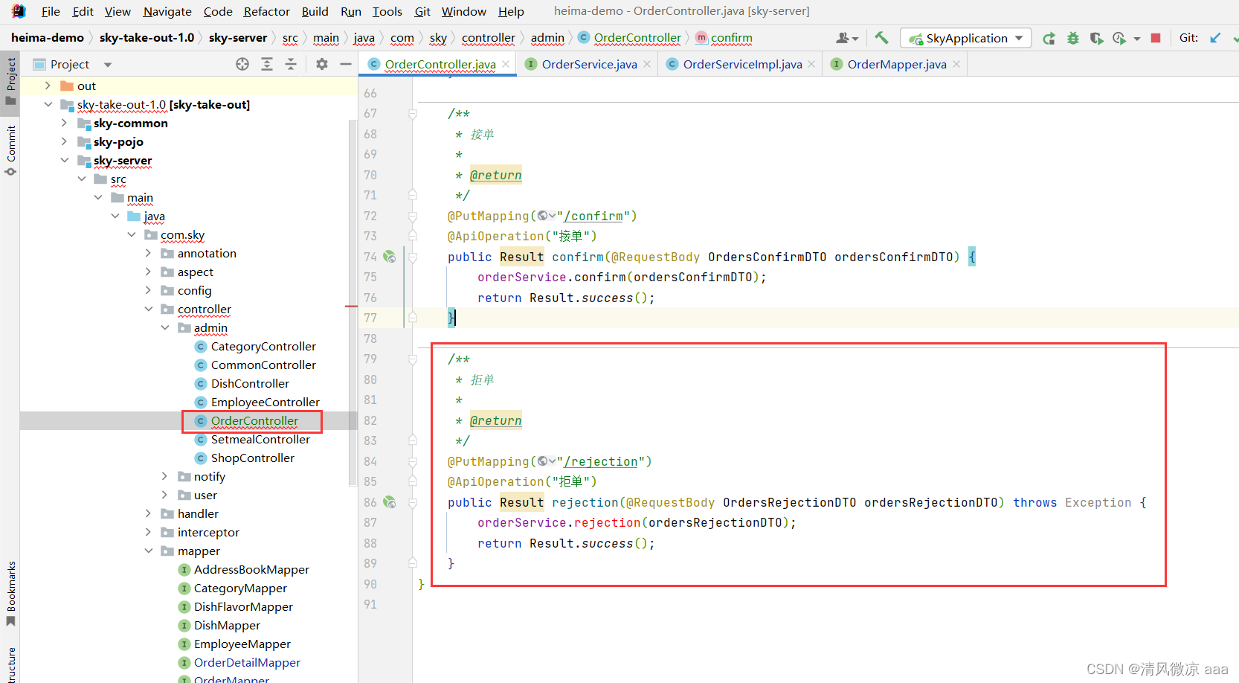The image size is (1239, 683).
Task: Open the Commit tool window sidebar
Action: 10,150
